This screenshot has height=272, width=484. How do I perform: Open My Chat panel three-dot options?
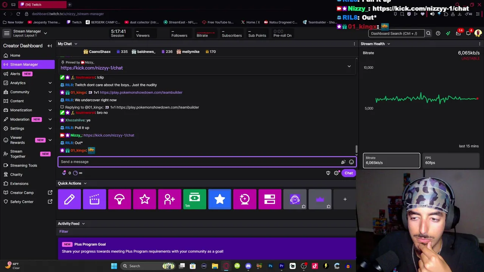pos(354,44)
